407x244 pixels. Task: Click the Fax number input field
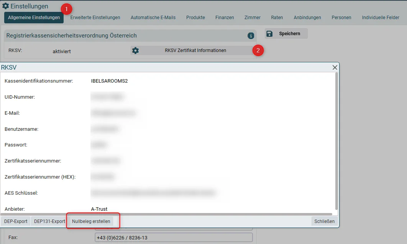pyautogui.click(x=174, y=237)
